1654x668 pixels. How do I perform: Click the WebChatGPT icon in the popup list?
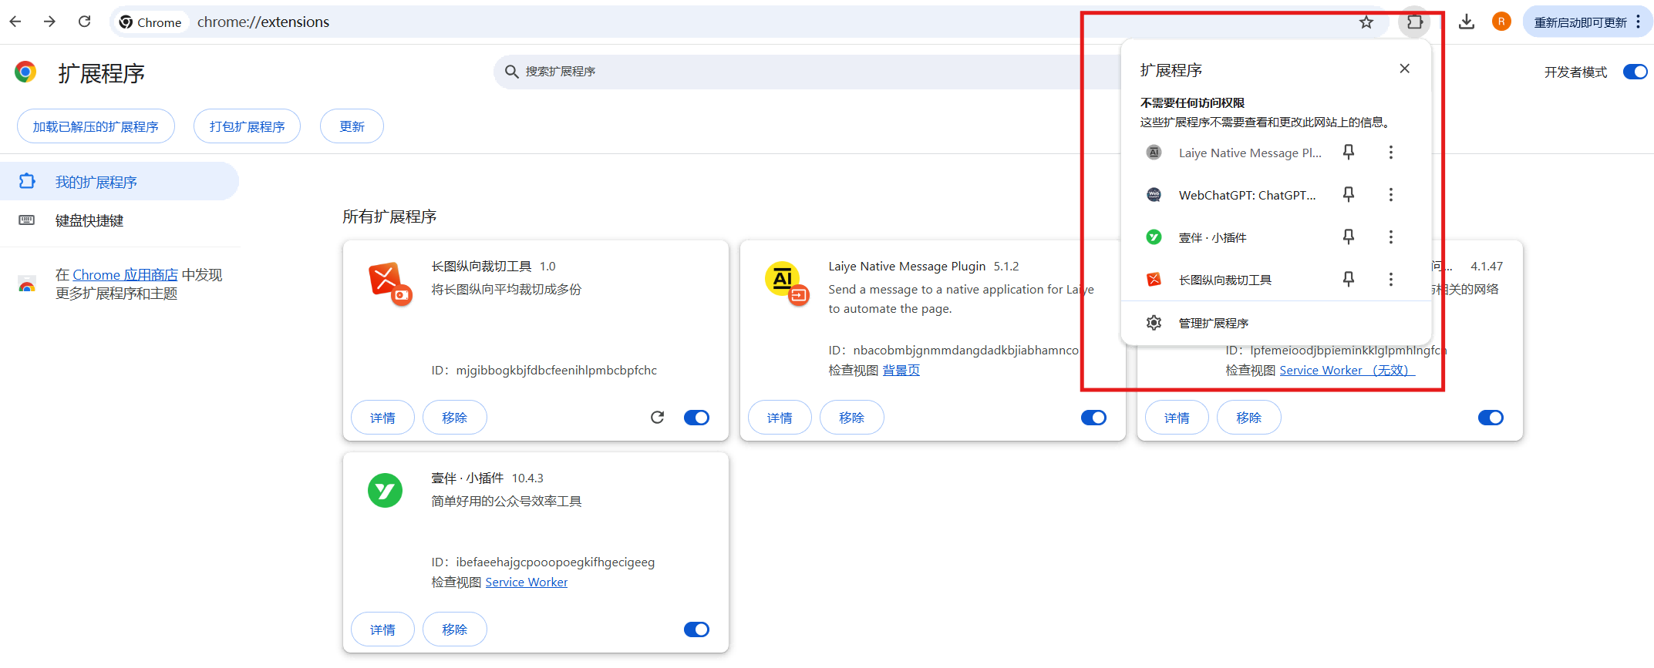click(1154, 195)
